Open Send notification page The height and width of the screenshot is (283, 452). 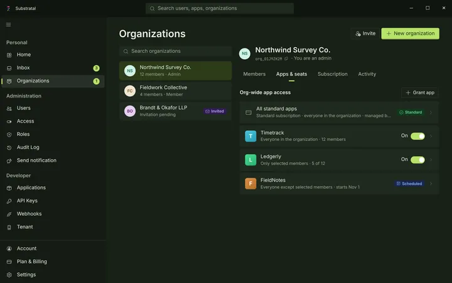click(53, 160)
